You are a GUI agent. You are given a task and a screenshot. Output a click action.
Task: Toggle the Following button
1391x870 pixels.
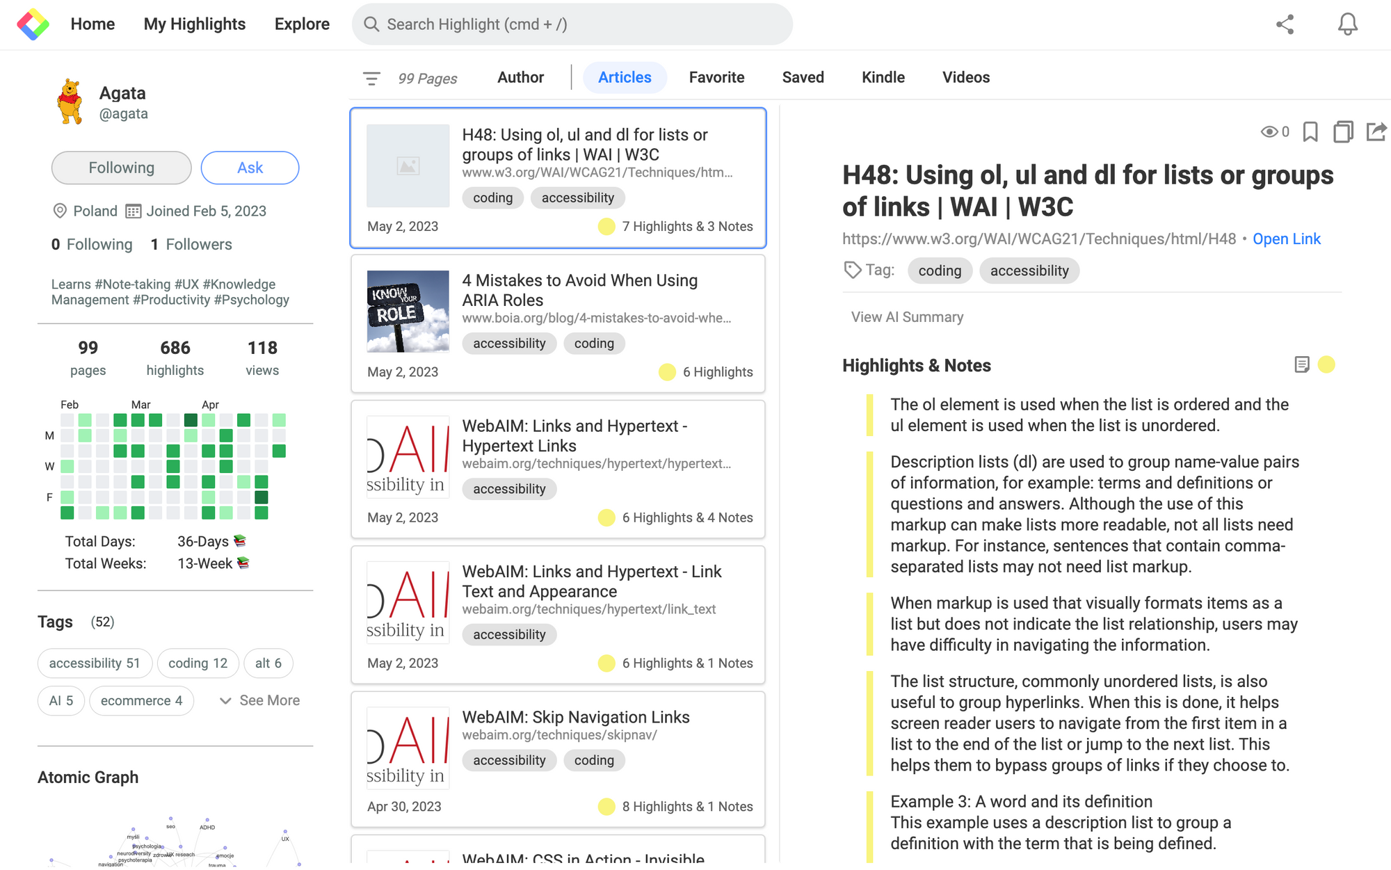click(121, 168)
